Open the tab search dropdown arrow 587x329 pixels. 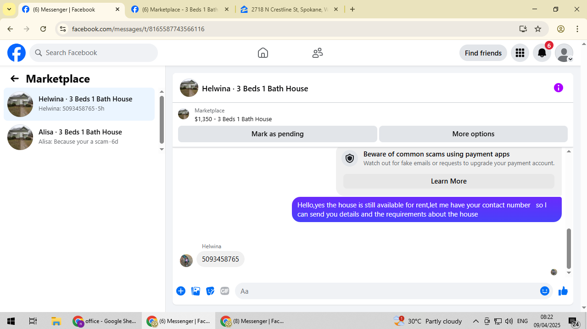9,9
